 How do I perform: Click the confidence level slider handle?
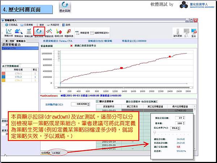point(155,132)
